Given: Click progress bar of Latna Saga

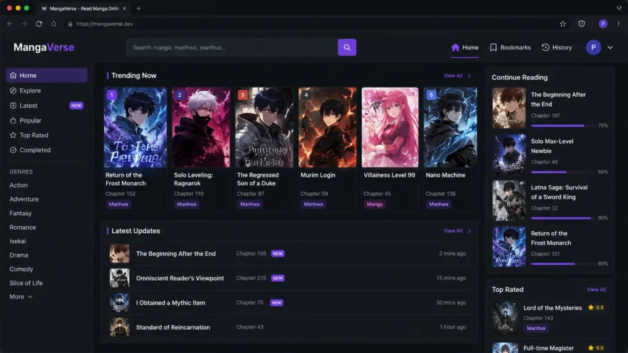Looking at the screenshot, I should pos(563,218).
